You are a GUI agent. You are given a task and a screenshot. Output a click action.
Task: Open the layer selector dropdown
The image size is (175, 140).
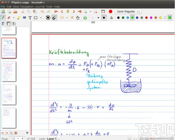pyautogui.click(x=59, y=139)
